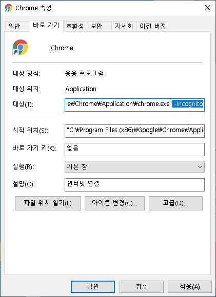The height and width of the screenshot is (297, 216).
Task: Cancel with the 취소 button
Action: click(142, 287)
